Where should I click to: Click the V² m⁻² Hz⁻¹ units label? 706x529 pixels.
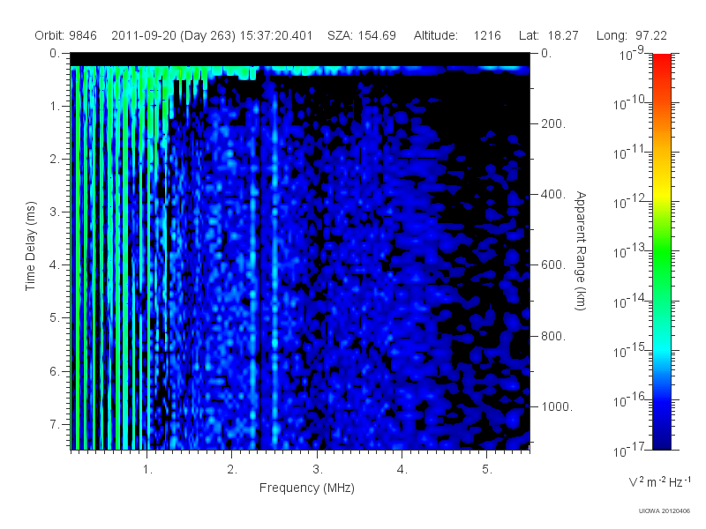pos(659,481)
